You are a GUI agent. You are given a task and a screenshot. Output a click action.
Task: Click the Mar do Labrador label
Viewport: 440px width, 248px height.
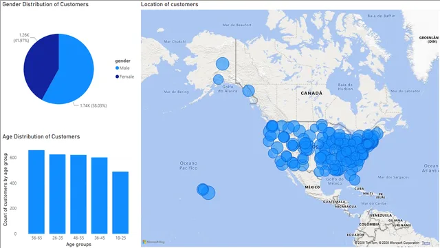[406, 91]
